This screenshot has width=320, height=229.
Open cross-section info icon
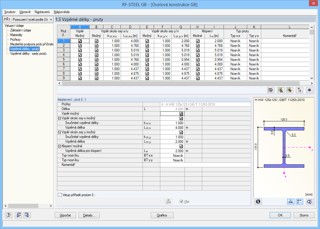[x=258, y=201]
